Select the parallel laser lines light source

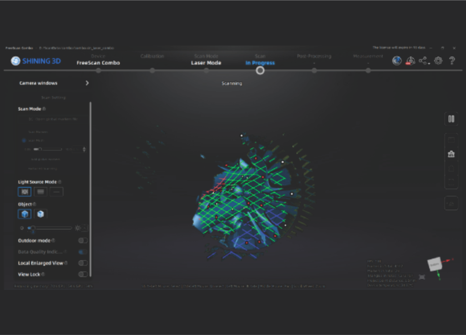click(41, 192)
